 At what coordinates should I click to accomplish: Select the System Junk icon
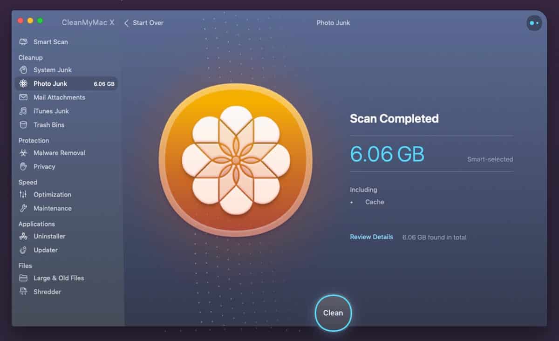tap(23, 70)
